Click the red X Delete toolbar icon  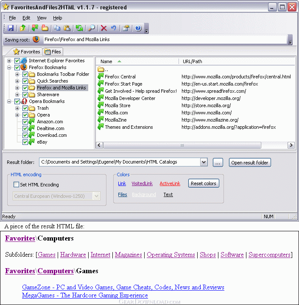pos(103,28)
